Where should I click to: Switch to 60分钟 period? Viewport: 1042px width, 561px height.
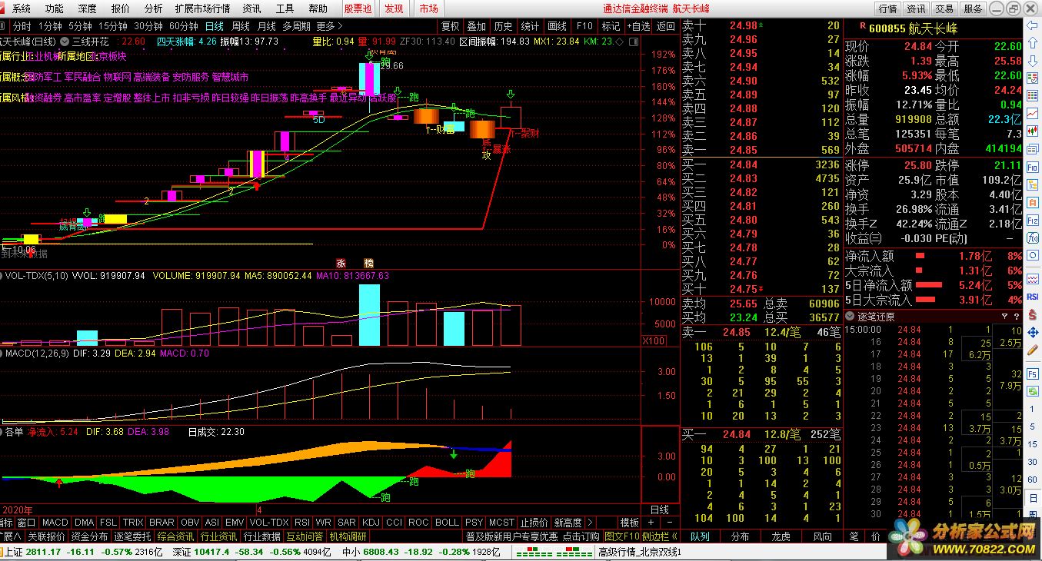click(184, 25)
